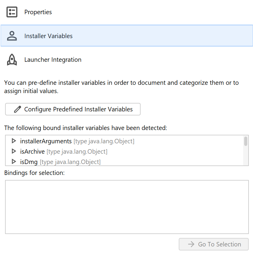Image resolution: width=253 pixels, height=255 pixels.
Task: Select the installerArguments variable name
Action: [46, 141]
